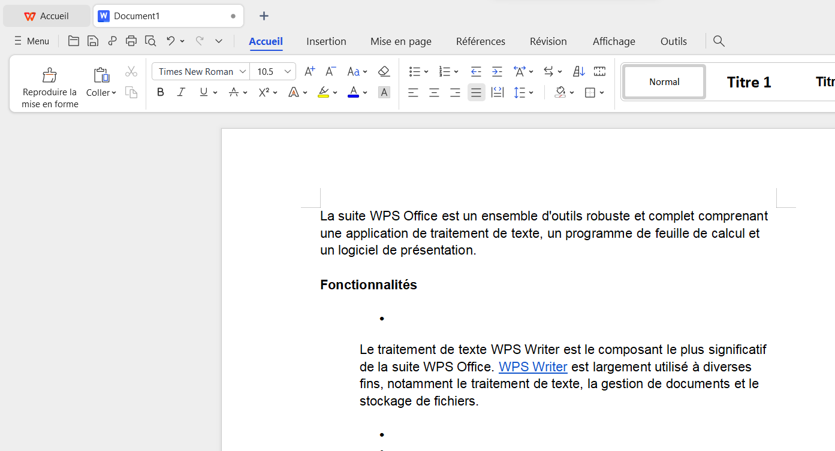Image resolution: width=835 pixels, height=451 pixels.
Task: Apply shading with the paint bucket
Action: (560, 92)
